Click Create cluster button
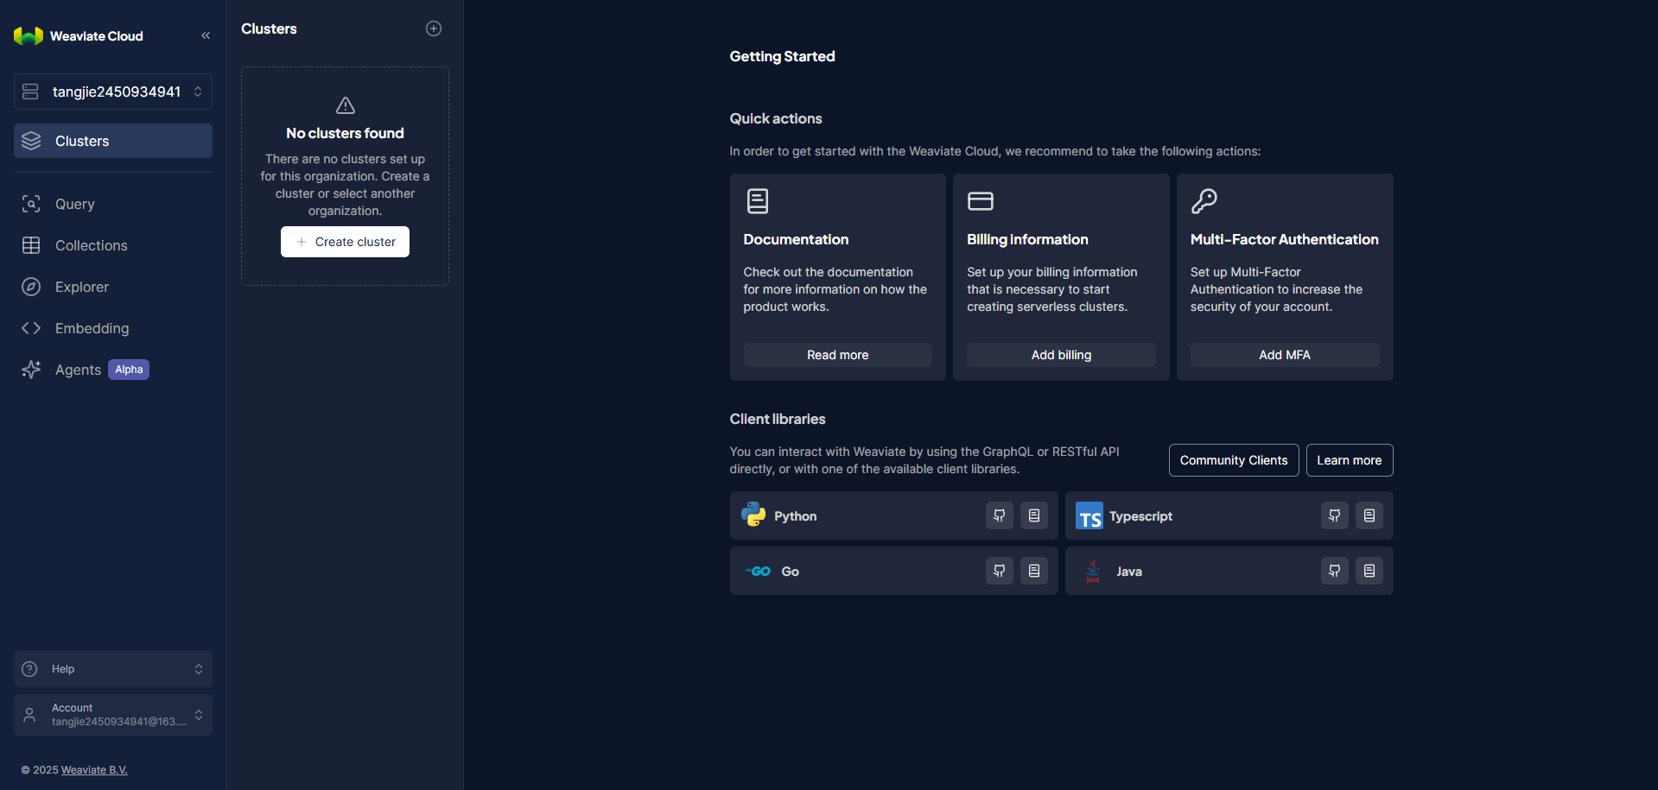The width and height of the screenshot is (1658, 790). click(x=345, y=242)
